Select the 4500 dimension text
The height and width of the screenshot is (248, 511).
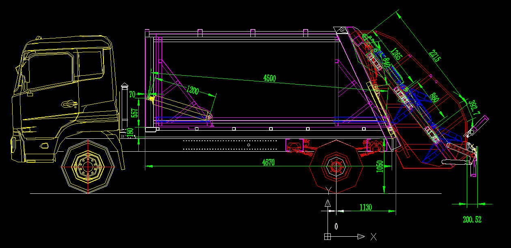coord(270,78)
